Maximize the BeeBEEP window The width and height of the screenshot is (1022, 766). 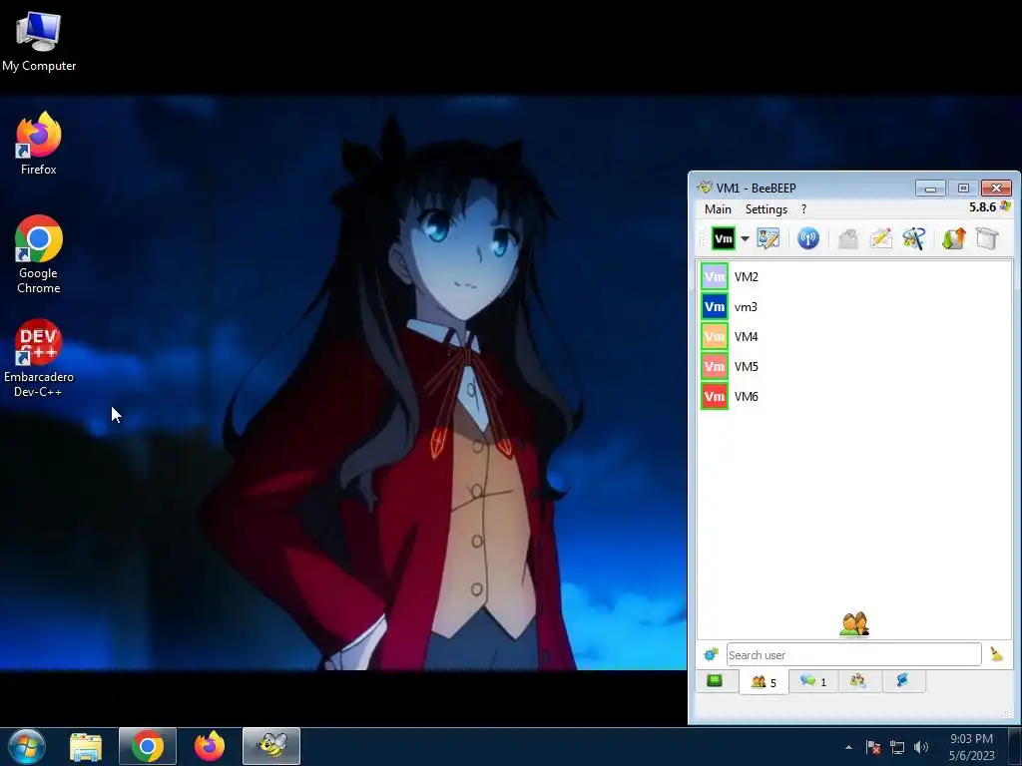tap(963, 189)
